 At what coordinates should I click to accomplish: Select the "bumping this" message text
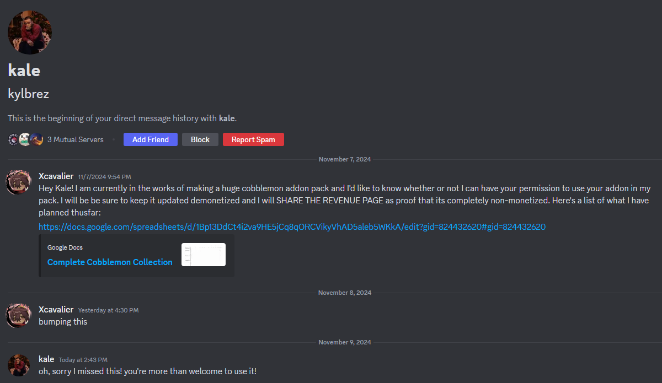point(63,321)
